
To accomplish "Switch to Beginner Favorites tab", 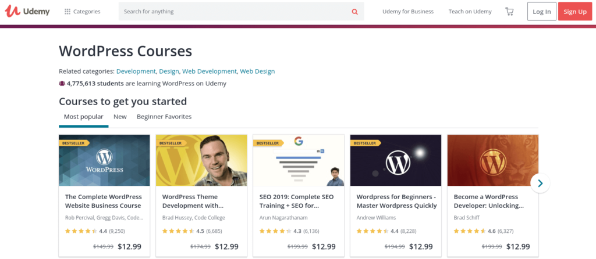I will coord(164,117).
